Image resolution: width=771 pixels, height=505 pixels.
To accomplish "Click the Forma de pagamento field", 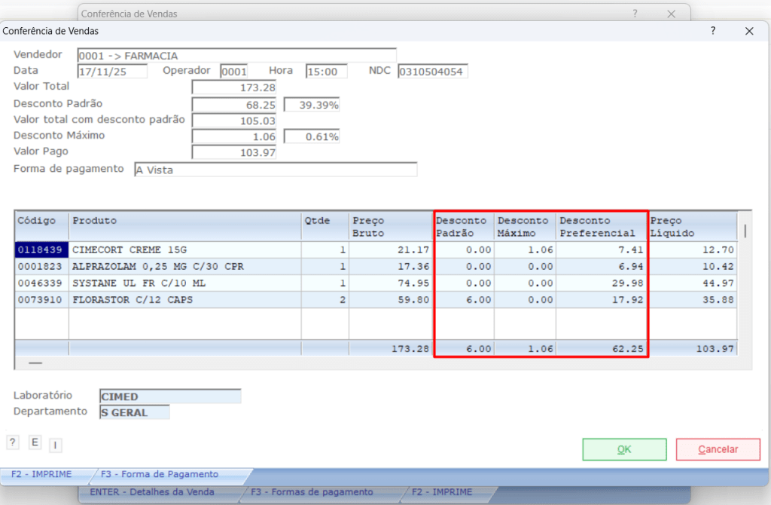I will 275,170.
